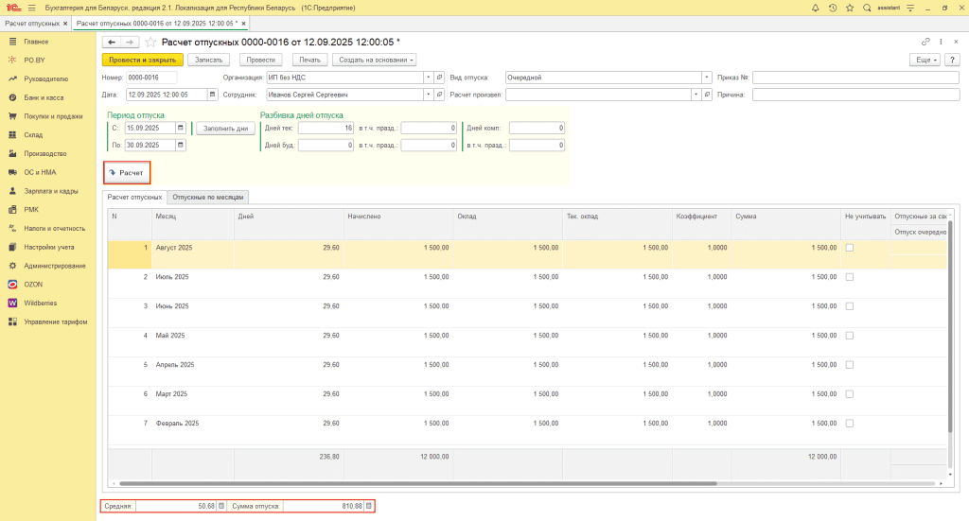Check 'Не учитывать' for Июнь 2025
Screen dimensions: 969x521
point(849,306)
